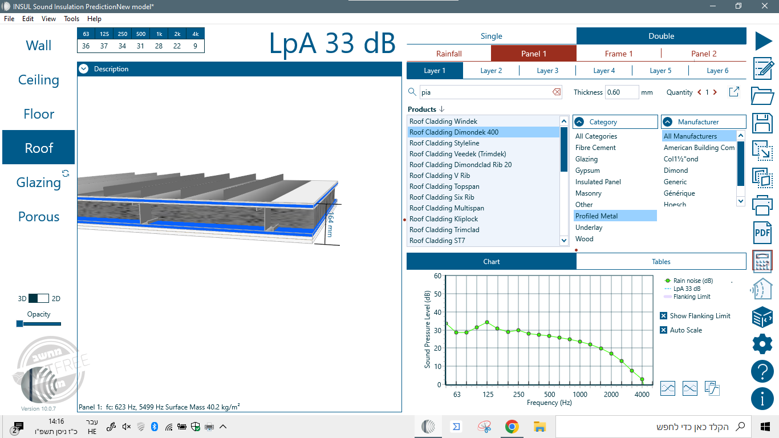Click the Print icon in sidebar
779x438 pixels.
point(762,204)
